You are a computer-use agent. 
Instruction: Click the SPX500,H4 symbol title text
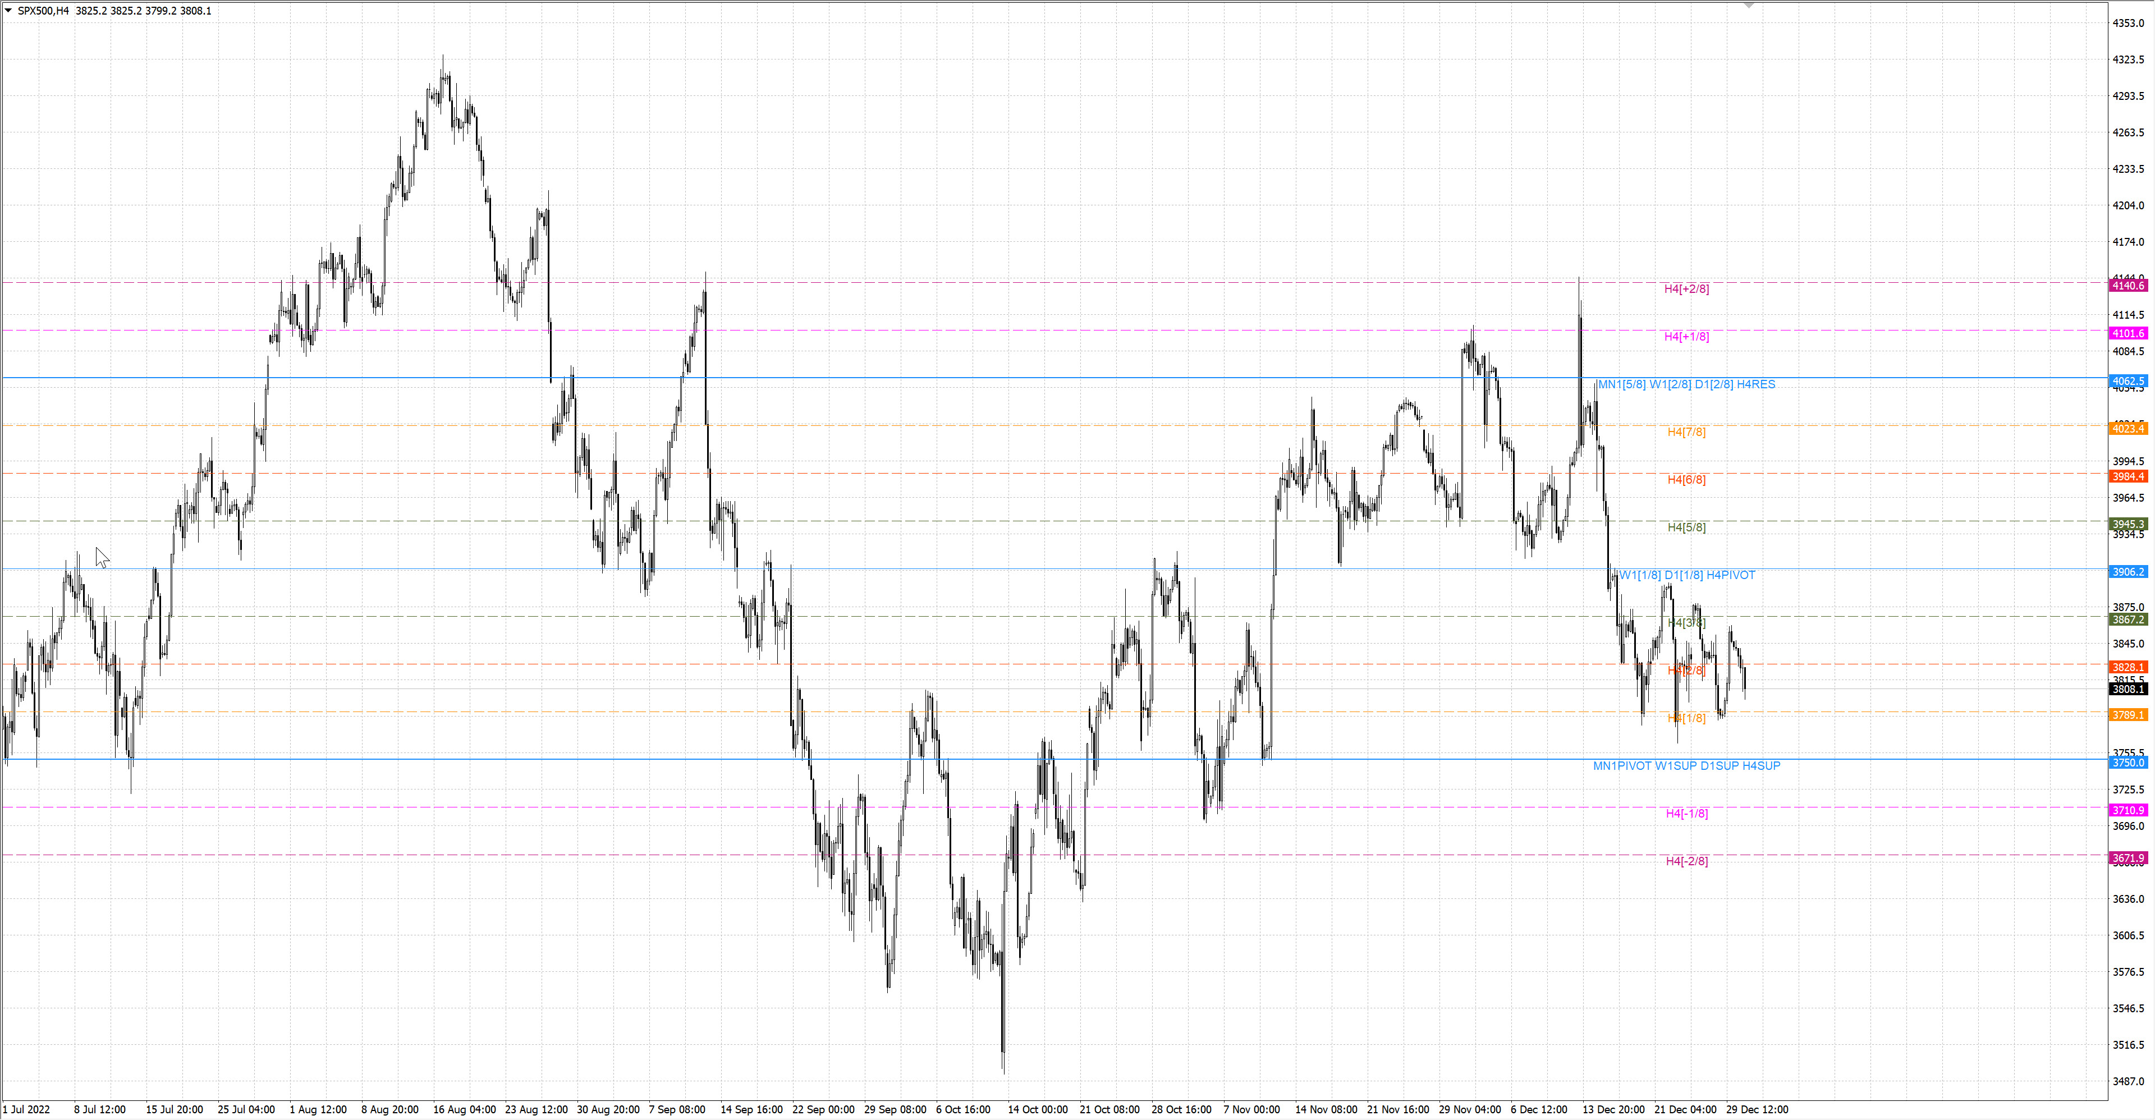[44, 11]
